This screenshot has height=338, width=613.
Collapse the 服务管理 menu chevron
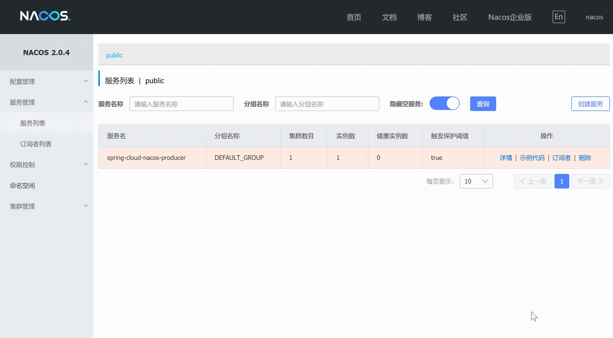86,102
